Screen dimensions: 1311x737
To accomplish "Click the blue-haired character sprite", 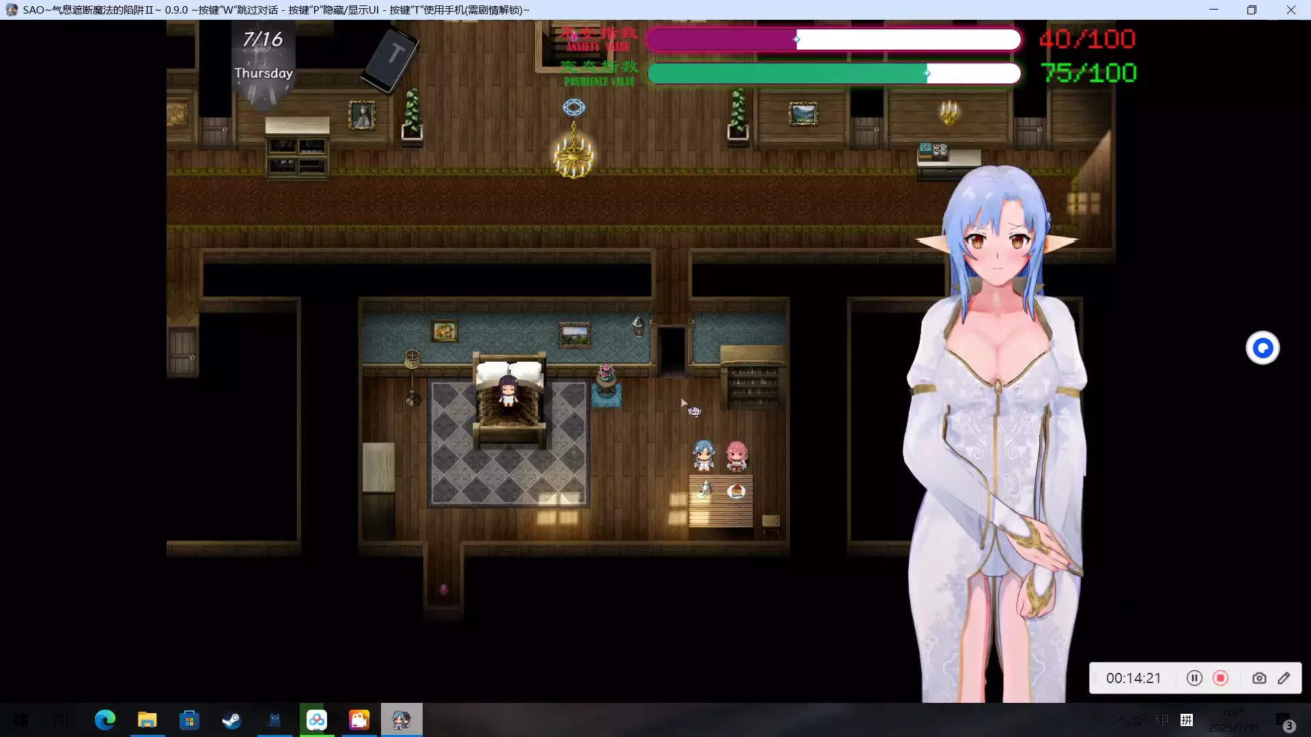I will point(703,455).
